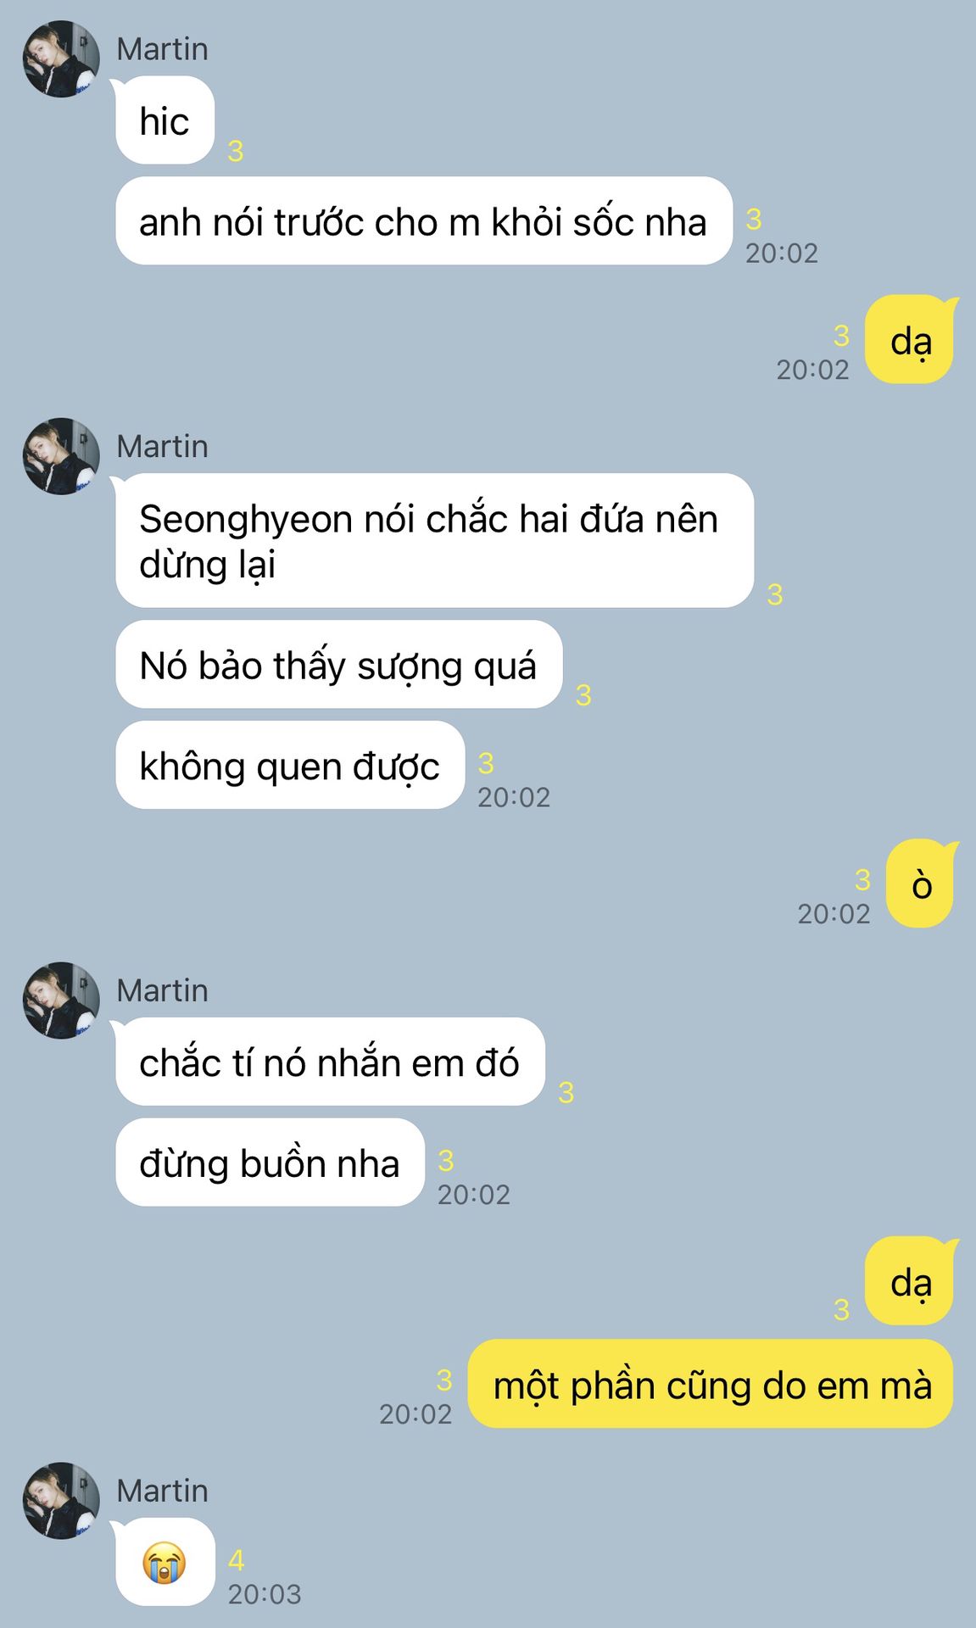Select message "anh nói trước cho m khỏi sốc nha"
This screenshot has height=1628, width=976.
423,221
